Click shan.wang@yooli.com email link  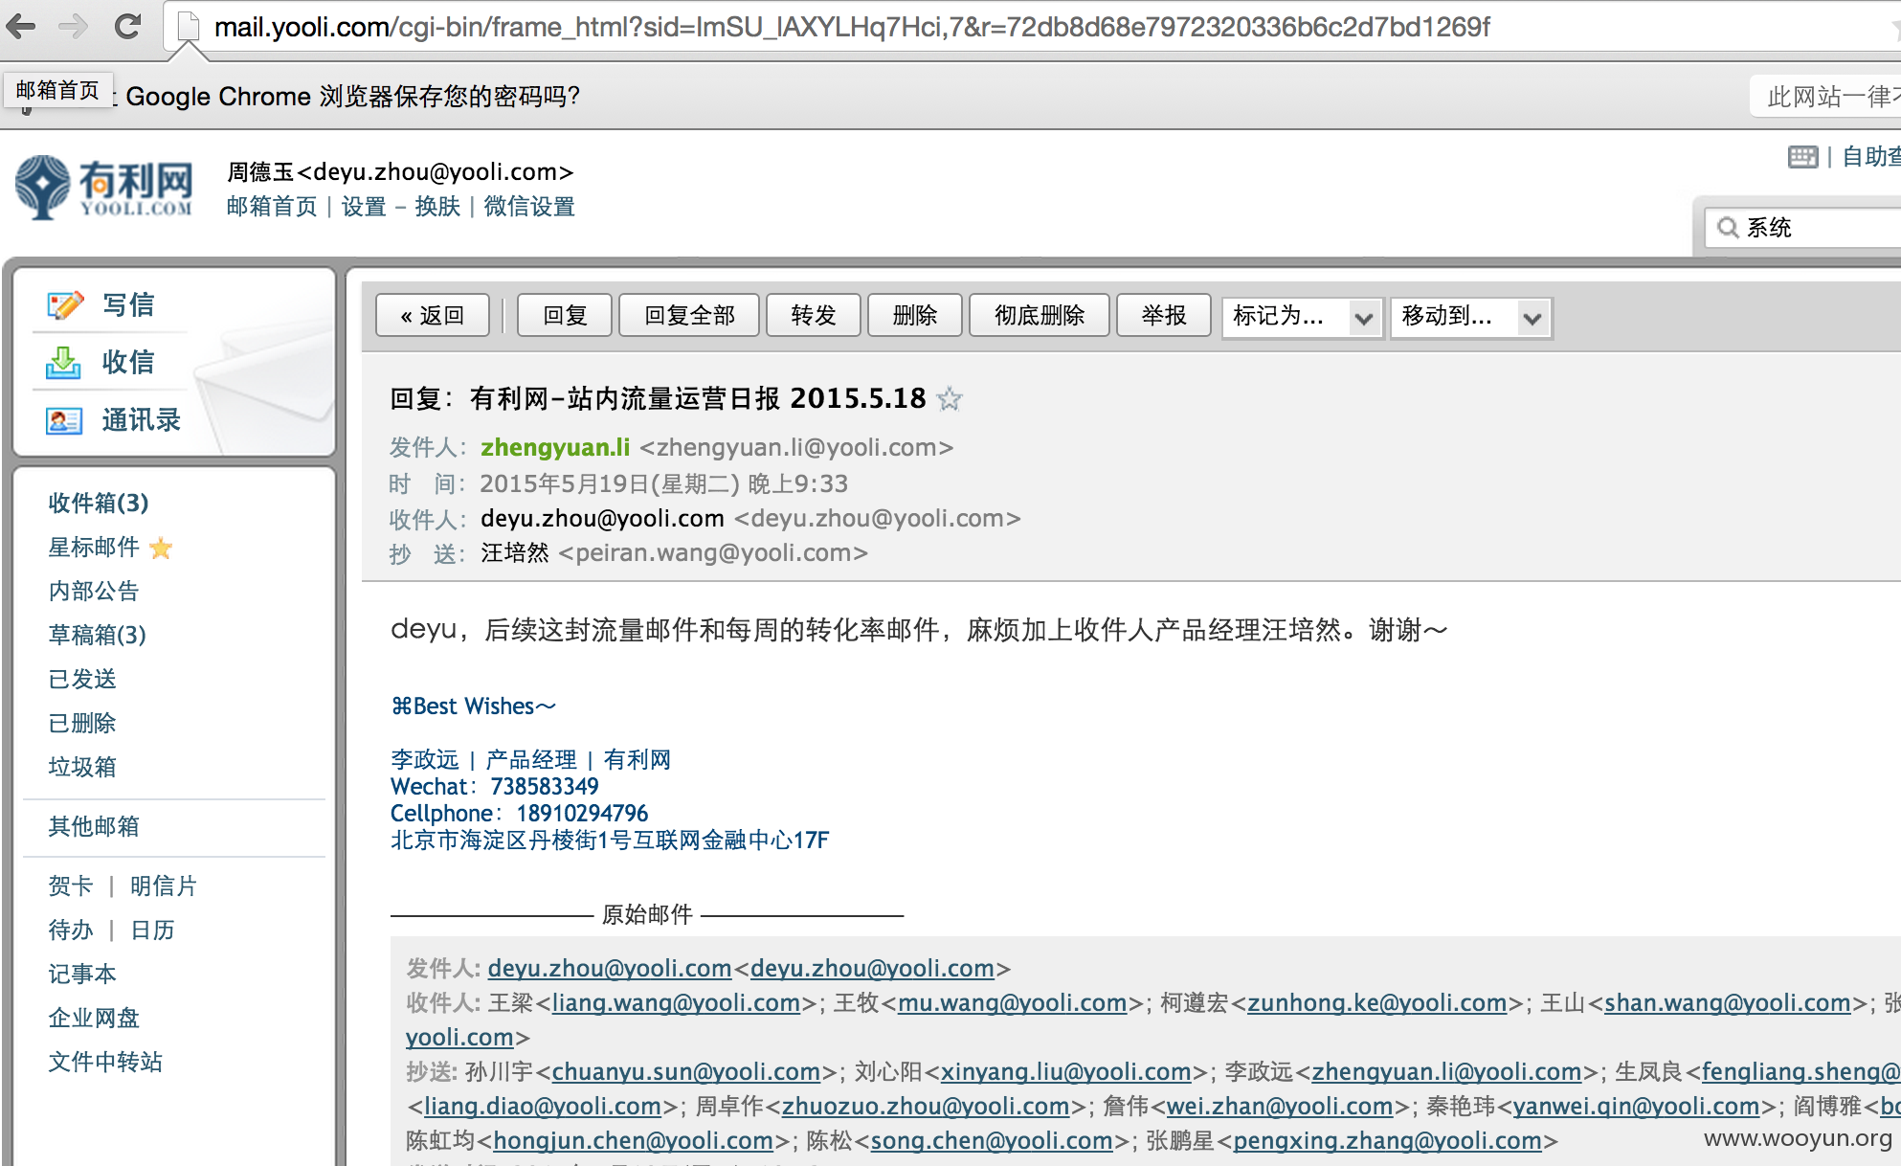pyautogui.click(x=1728, y=1003)
